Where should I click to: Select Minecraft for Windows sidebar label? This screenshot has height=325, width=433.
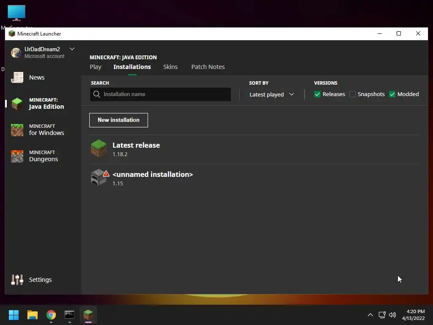47,130
